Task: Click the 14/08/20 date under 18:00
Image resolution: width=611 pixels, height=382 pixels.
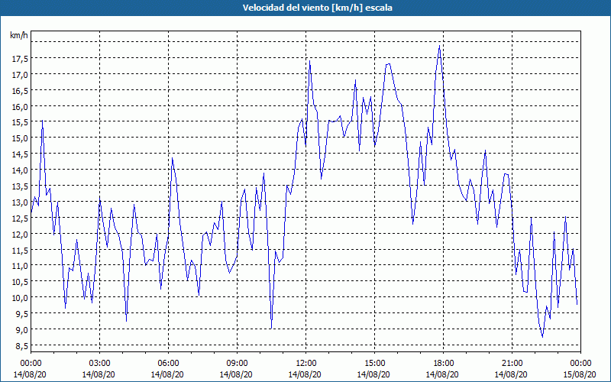Action: pyautogui.click(x=442, y=374)
